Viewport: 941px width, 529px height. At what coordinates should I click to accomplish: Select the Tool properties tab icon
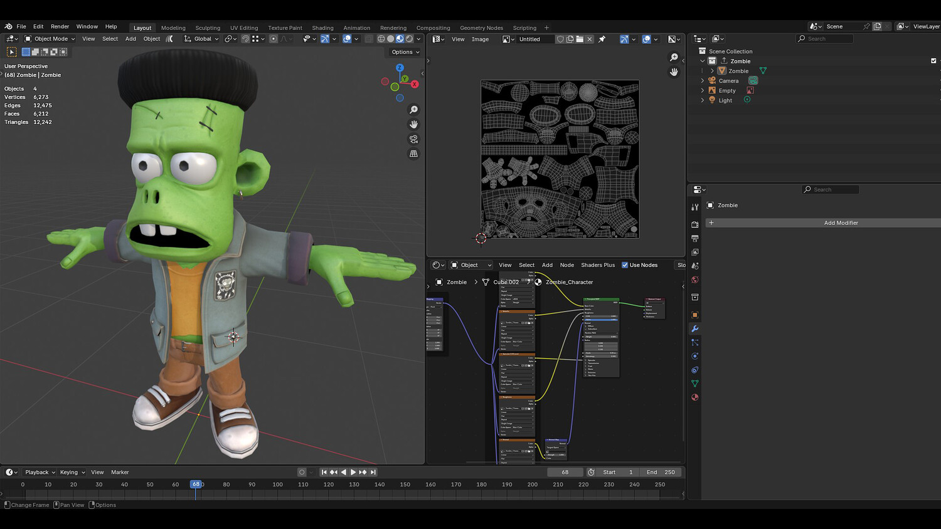tap(694, 207)
